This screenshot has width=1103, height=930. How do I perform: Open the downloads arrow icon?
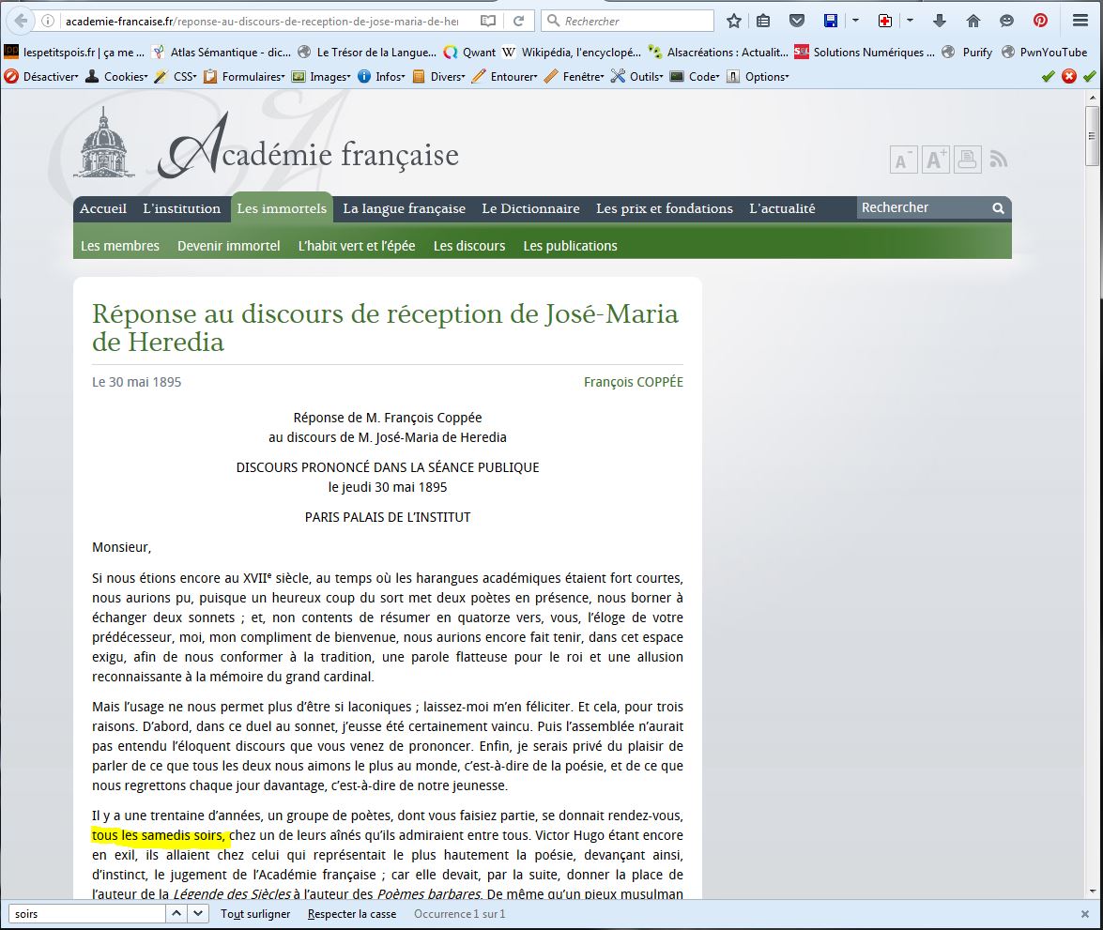pos(939,21)
